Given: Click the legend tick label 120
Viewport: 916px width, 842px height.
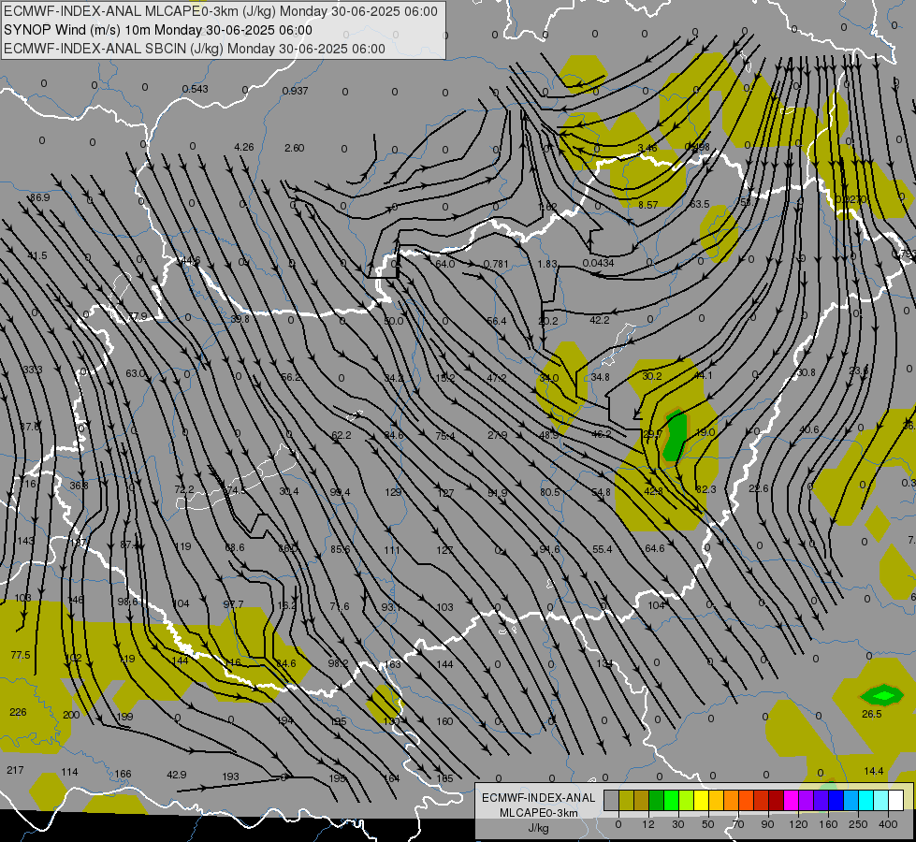Looking at the screenshot, I should (x=798, y=824).
